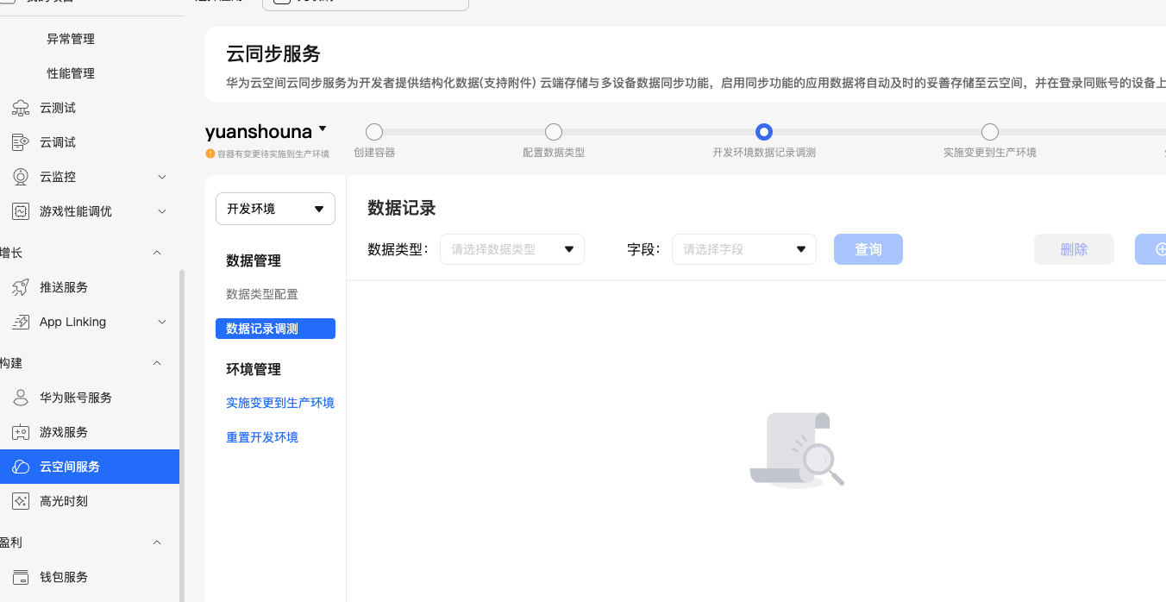Open the 字段 field select dropdown
The height and width of the screenshot is (602, 1166).
(x=744, y=249)
